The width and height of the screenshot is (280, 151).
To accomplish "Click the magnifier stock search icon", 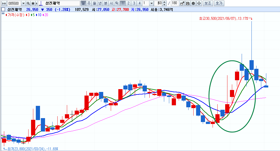I will point(28,3).
